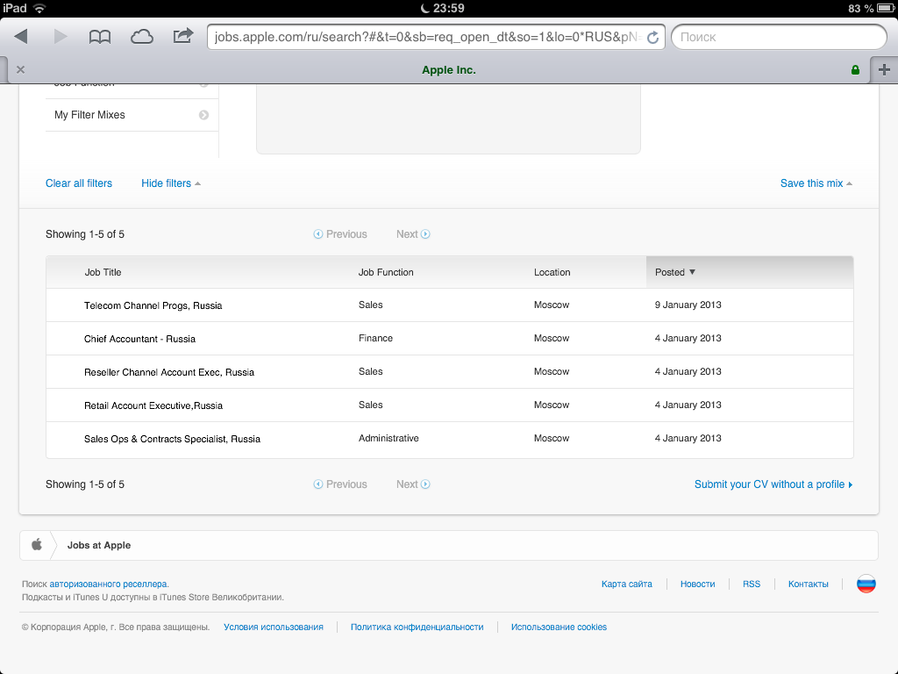Open Условия использования link

[x=274, y=627]
